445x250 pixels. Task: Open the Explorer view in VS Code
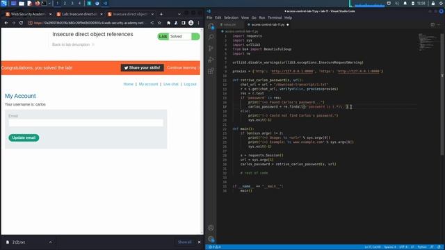(x=211, y=26)
